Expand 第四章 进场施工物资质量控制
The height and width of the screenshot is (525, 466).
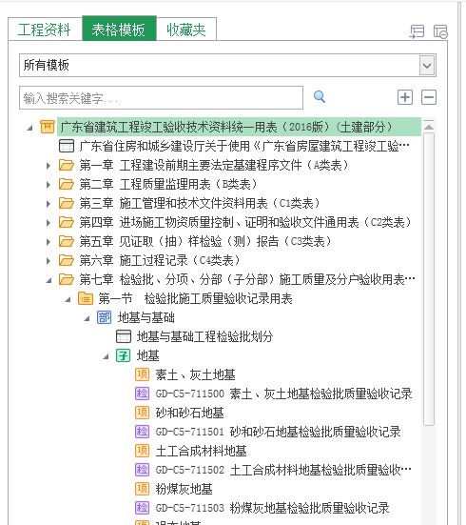[49, 223]
